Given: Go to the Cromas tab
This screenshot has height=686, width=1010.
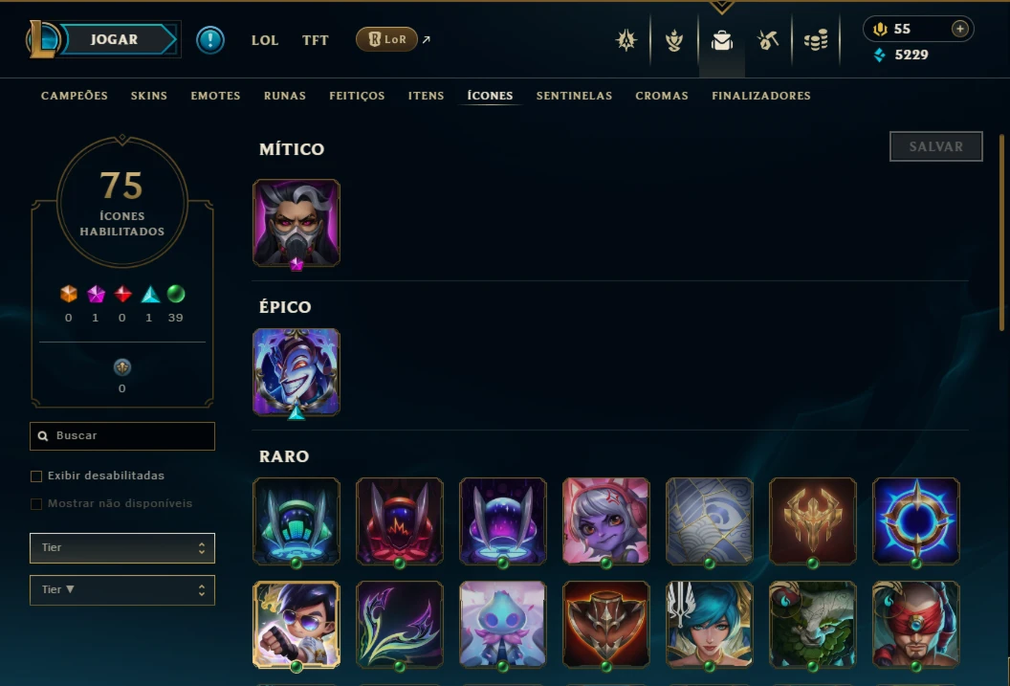Looking at the screenshot, I should pos(662,96).
